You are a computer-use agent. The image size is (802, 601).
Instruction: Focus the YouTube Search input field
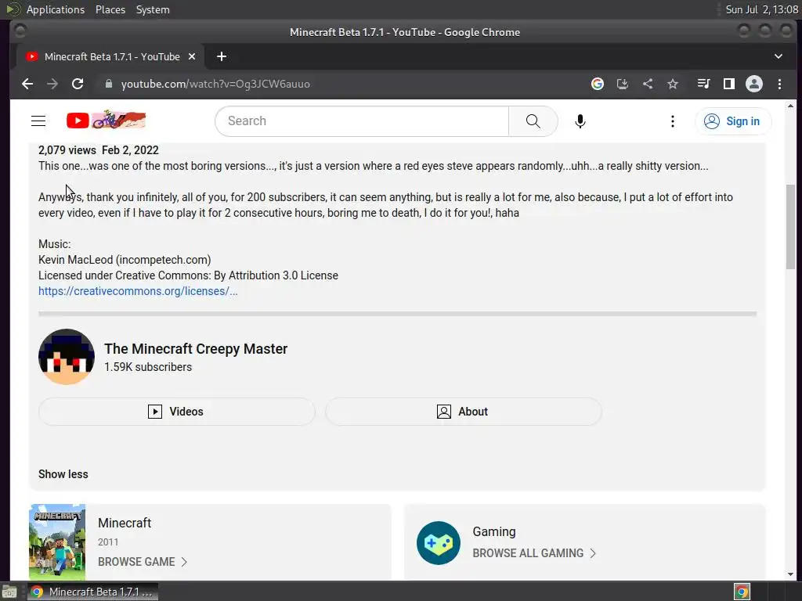point(362,121)
